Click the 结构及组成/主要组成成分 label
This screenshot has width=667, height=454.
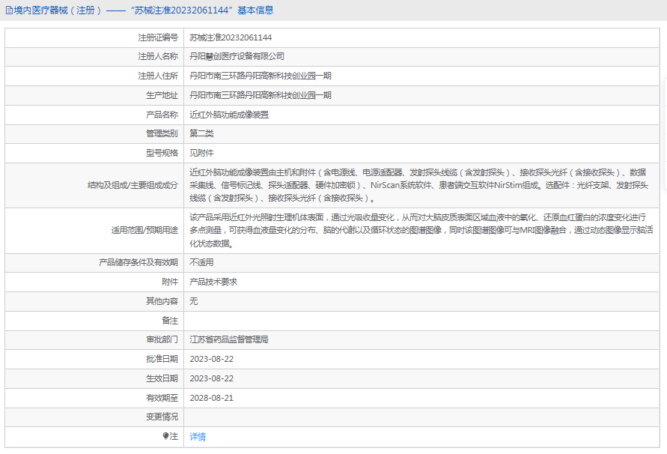pyautogui.click(x=133, y=185)
